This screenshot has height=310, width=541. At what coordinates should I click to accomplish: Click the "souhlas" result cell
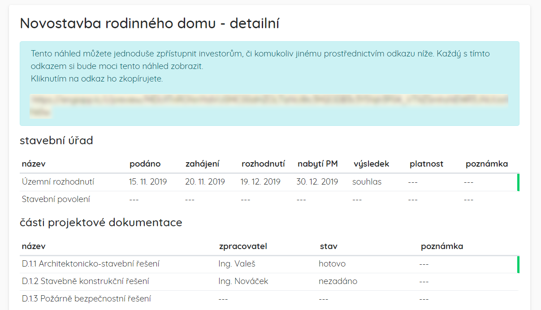point(367,182)
